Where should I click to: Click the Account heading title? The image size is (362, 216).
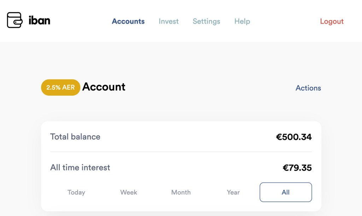point(104,87)
